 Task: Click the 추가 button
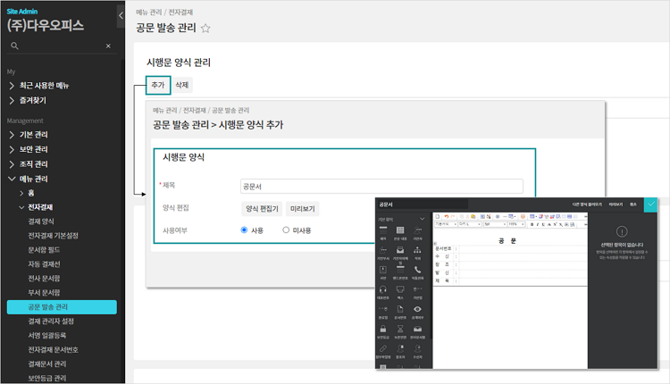click(158, 85)
